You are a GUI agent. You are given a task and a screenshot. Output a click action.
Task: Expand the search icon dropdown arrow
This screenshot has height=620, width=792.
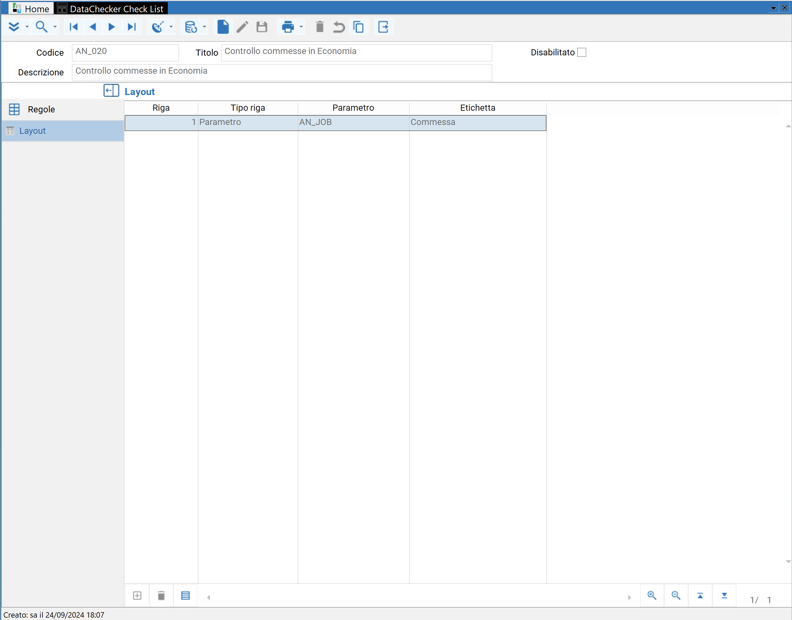click(55, 27)
